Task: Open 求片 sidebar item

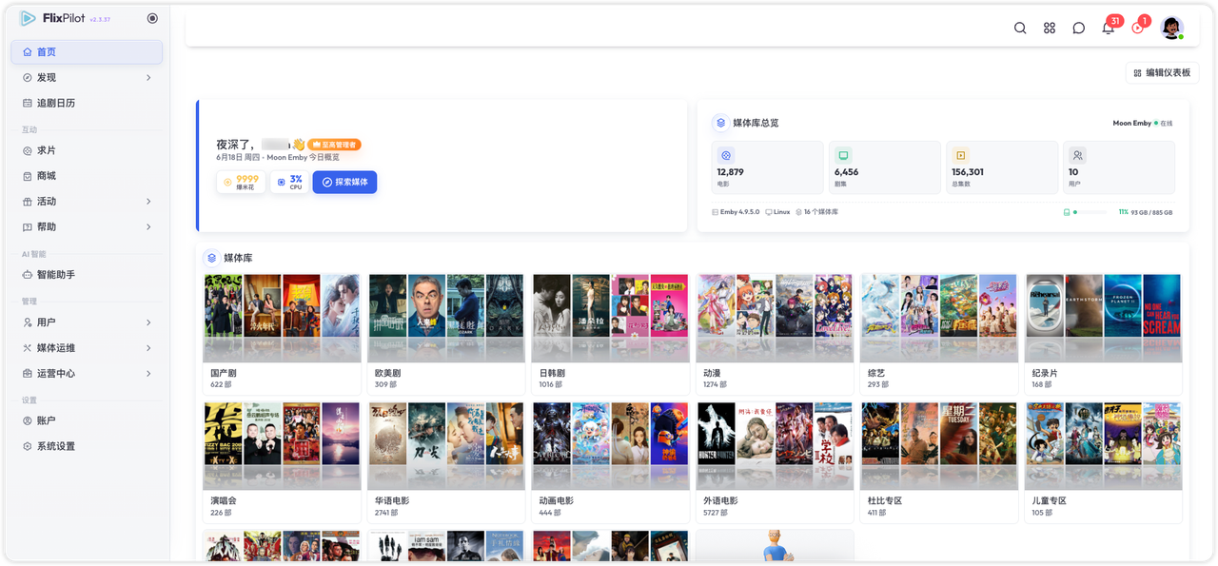Action: (x=87, y=150)
